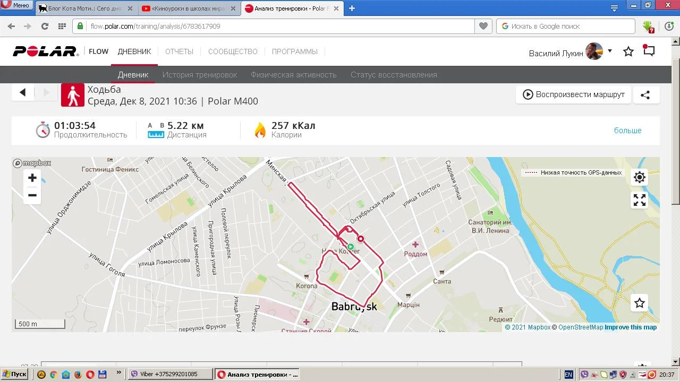The image size is (680, 382).
Task: Click the red route end marker
Action: [361, 239]
